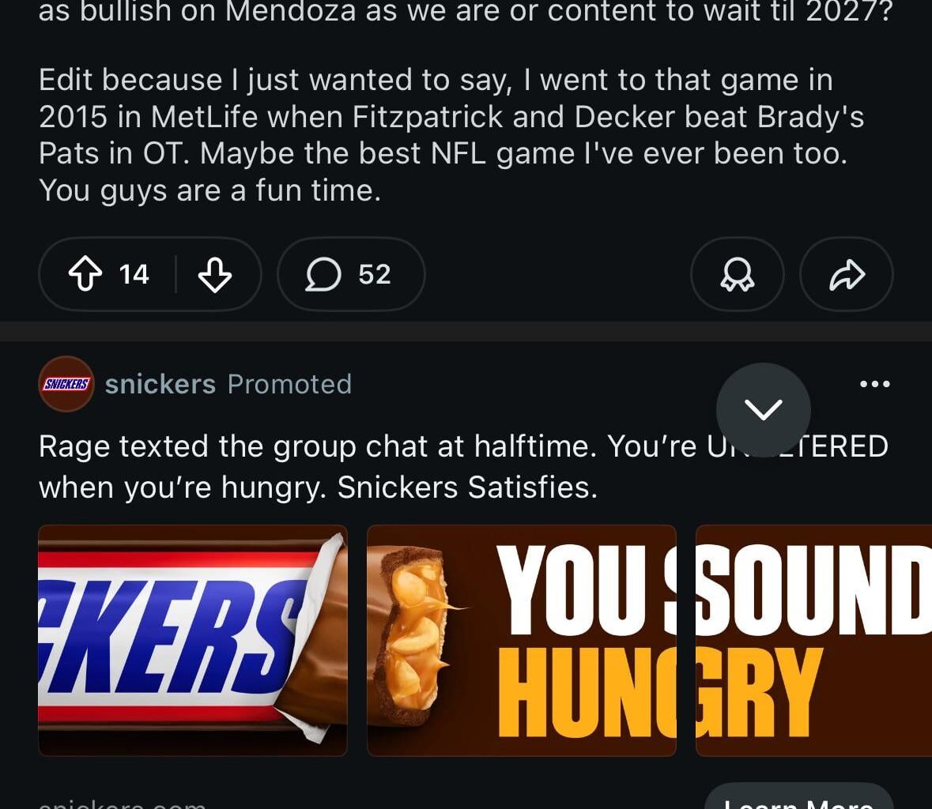Viewport: 932px width, 809px height.
Task: Open comments via the speech bubble icon
Action: pos(323,275)
